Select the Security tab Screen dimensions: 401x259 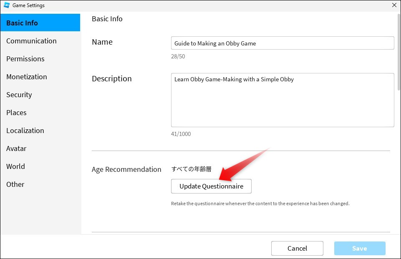click(x=40, y=95)
